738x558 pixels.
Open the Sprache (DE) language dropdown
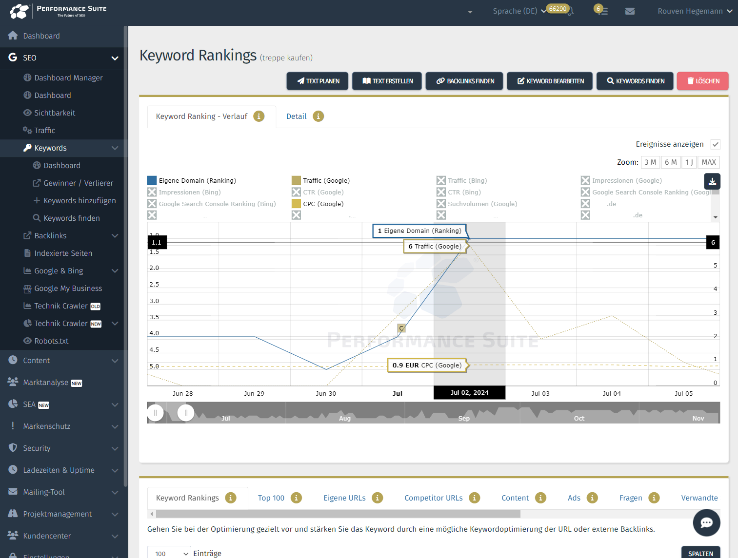pyautogui.click(x=519, y=11)
